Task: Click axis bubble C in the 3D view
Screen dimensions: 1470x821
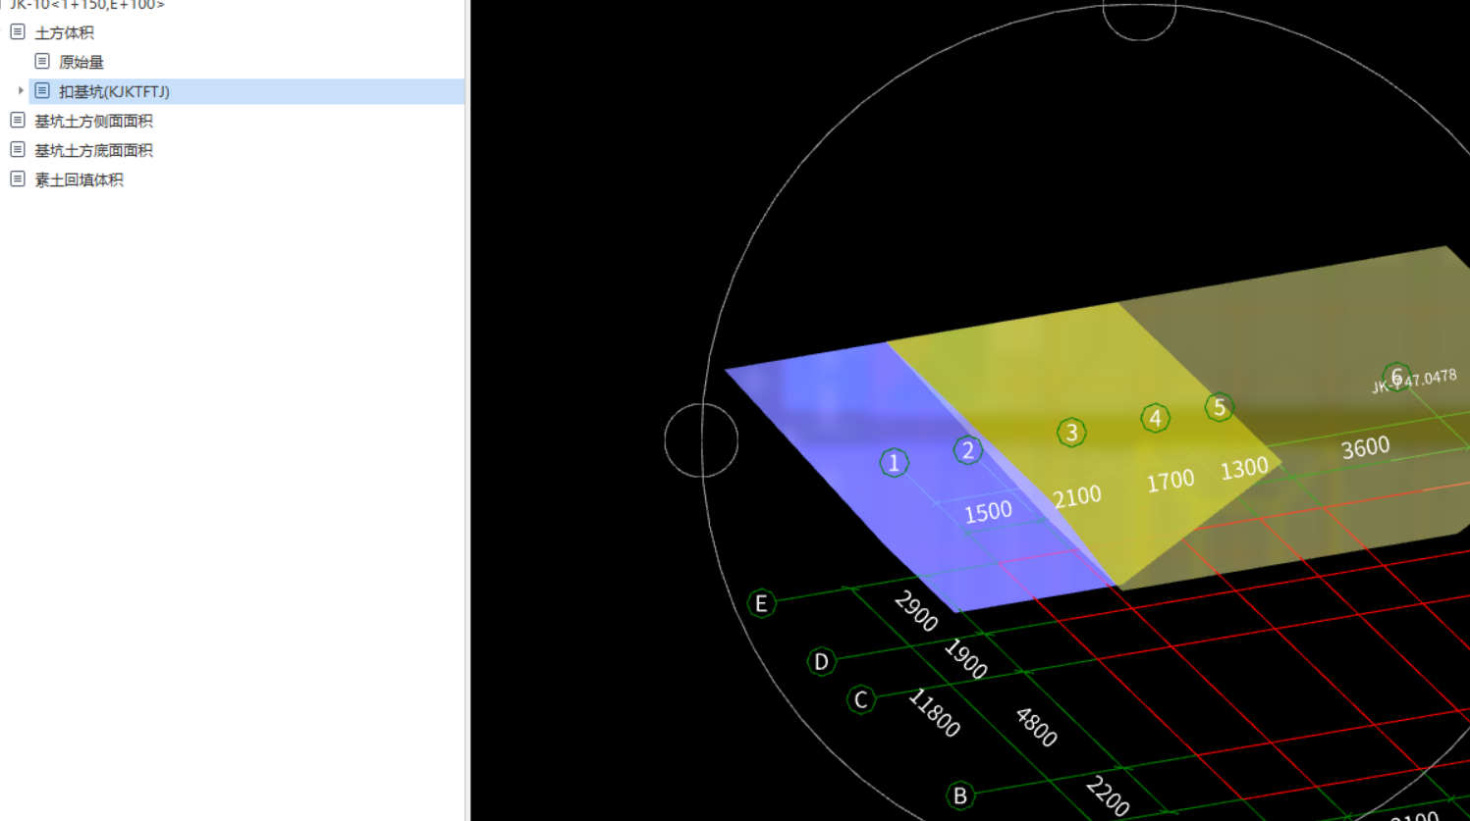Action: coord(861,699)
